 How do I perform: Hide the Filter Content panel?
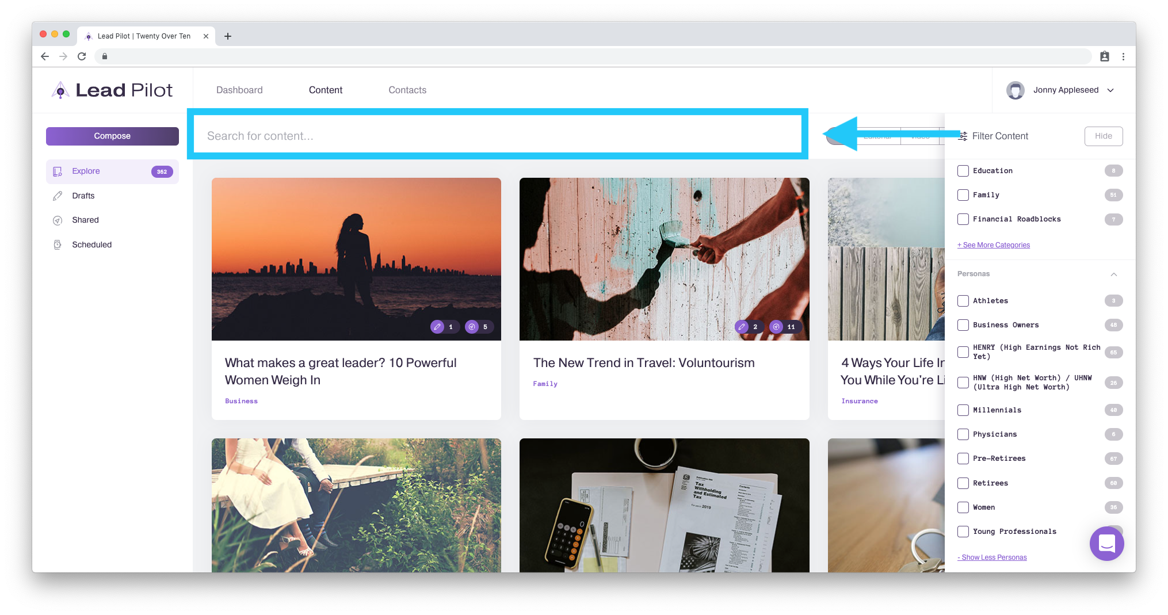point(1104,136)
